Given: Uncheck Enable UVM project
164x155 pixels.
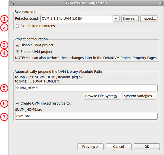Looking at the screenshot, I should [17, 52].
